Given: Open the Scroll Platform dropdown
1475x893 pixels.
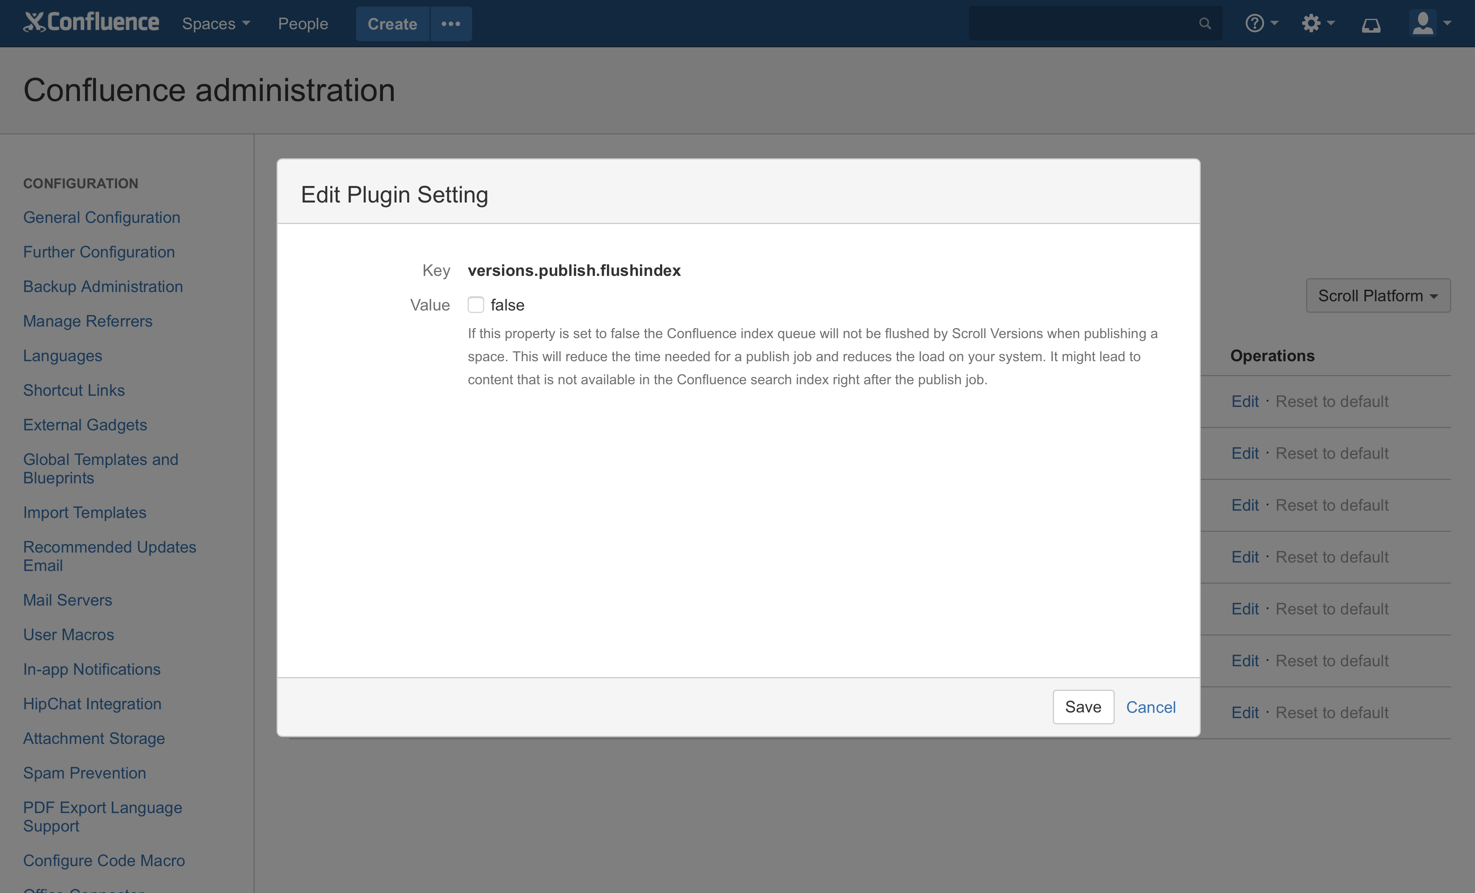Looking at the screenshot, I should [x=1377, y=295].
